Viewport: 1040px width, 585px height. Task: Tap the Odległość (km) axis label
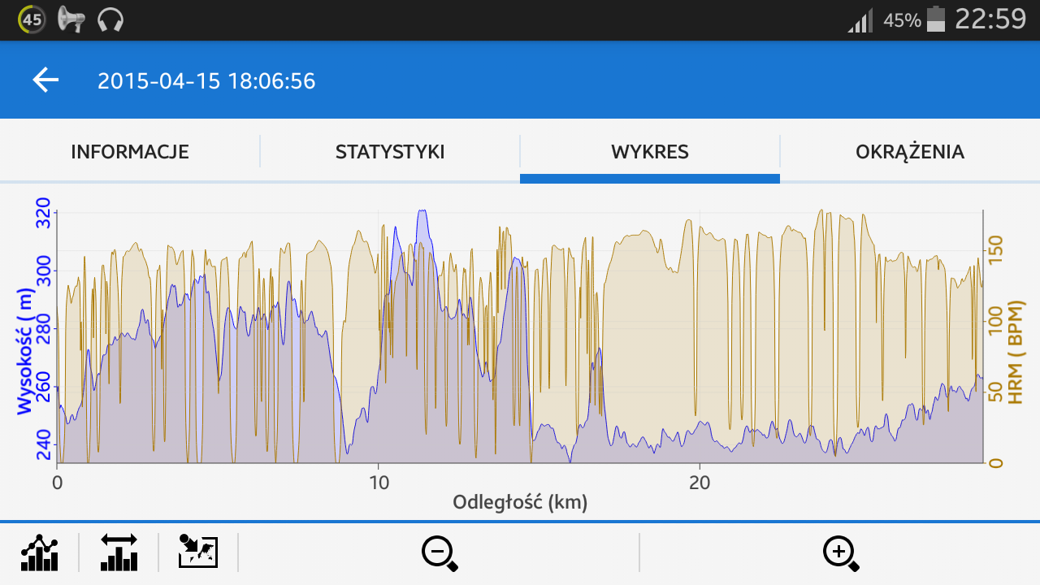520,502
